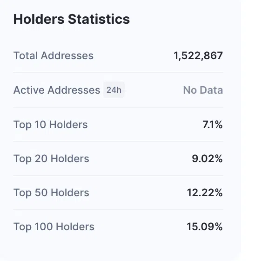Click the No Data text
255x261 pixels.
point(203,90)
